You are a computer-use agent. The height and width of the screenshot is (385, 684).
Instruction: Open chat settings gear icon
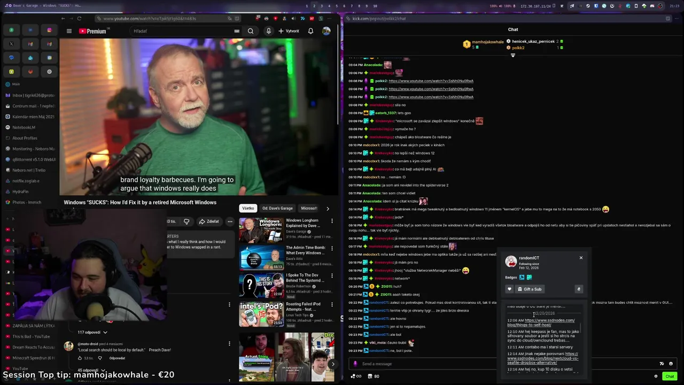[656, 376]
